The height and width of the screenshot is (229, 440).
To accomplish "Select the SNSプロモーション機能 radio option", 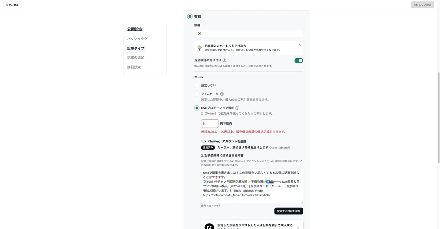I will [x=197, y=108].
